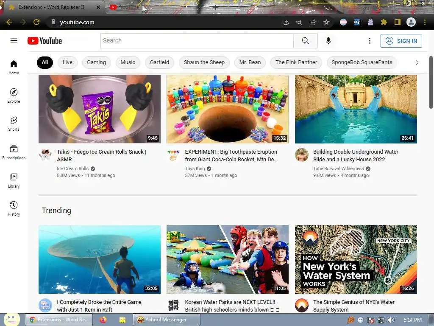Screen dimensions: 434x326
Task: Open the Big Toothpaste Eruption video title
Action: point(231,155)
